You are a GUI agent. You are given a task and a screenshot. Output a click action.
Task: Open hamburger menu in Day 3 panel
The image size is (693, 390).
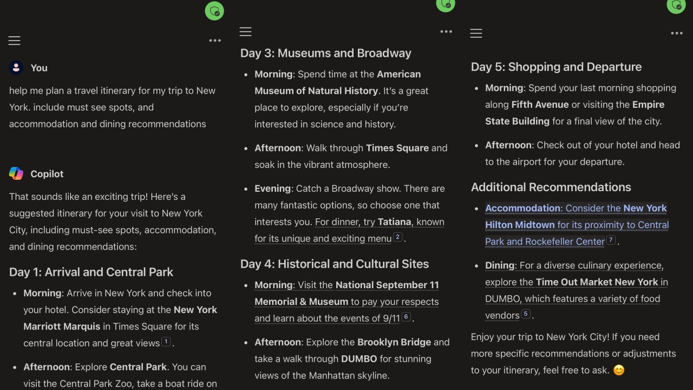tap(246, 32)
